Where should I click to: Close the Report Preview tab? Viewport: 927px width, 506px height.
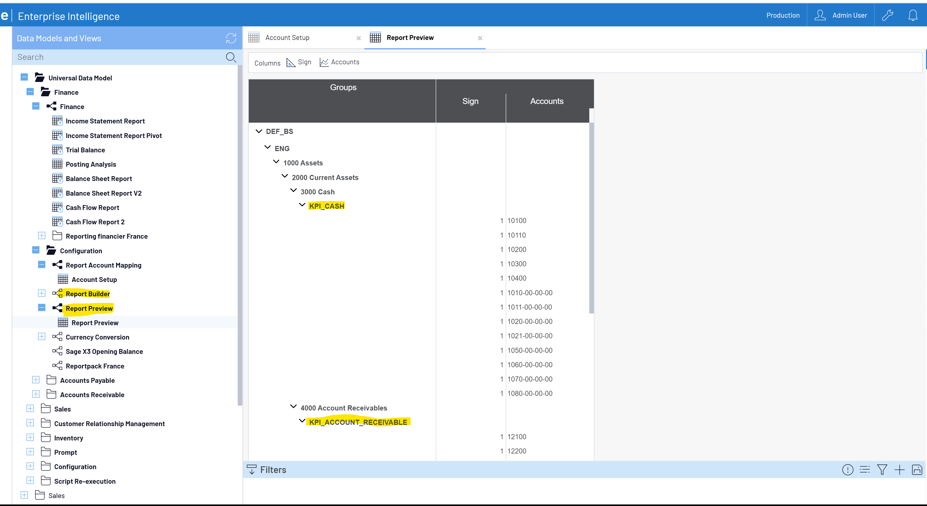[x=480, y=38]
